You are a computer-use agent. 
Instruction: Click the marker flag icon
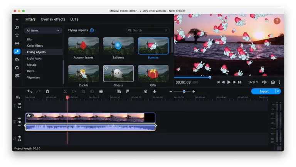(x=128, y=91)
